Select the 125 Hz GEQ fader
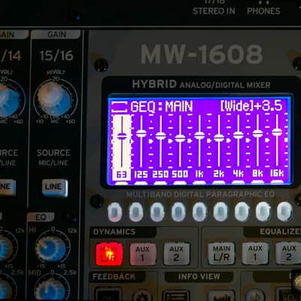The height and width of the screenshot is (301, 301). tap(141, 133)
